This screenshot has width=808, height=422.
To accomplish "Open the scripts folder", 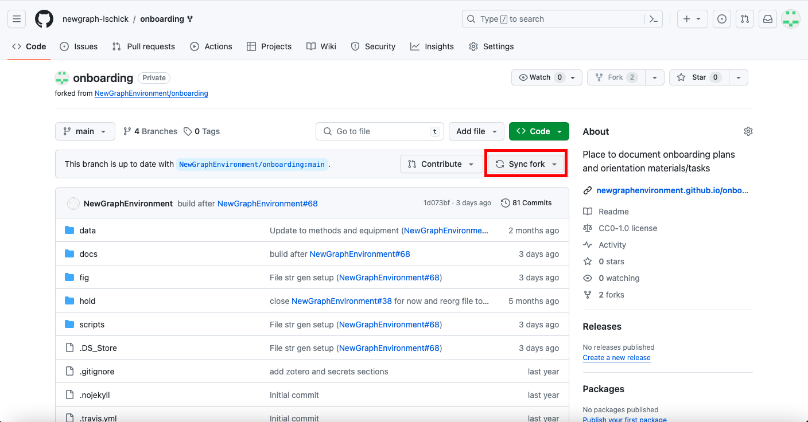I will tap(92, 325).
